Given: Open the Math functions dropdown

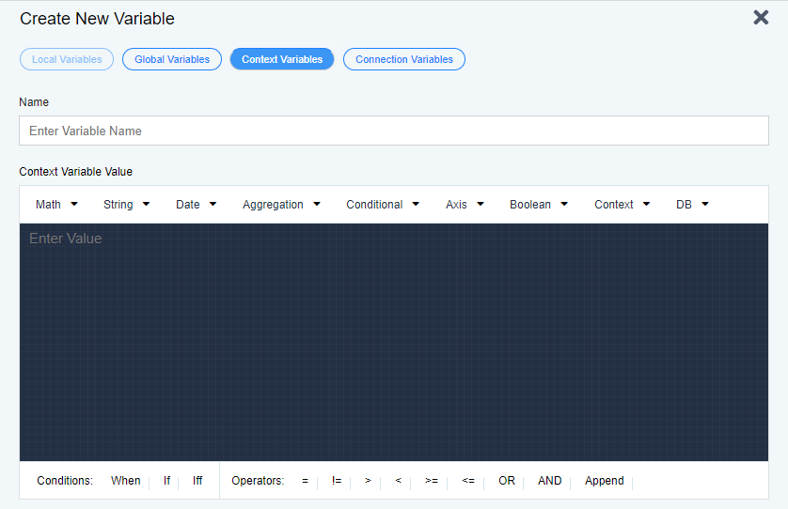Looking at the screenshot, I should [56, 205].
